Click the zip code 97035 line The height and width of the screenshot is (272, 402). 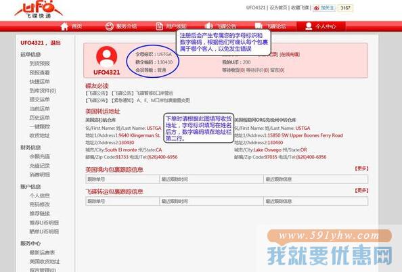click(280, 157)
